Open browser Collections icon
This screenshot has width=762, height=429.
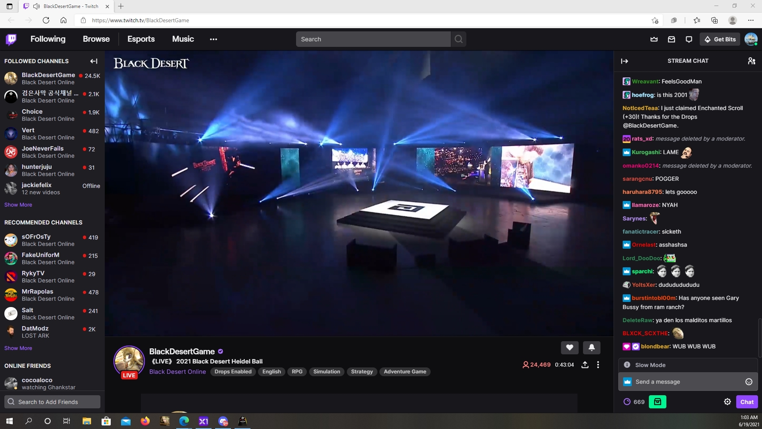tap(714, 20)
